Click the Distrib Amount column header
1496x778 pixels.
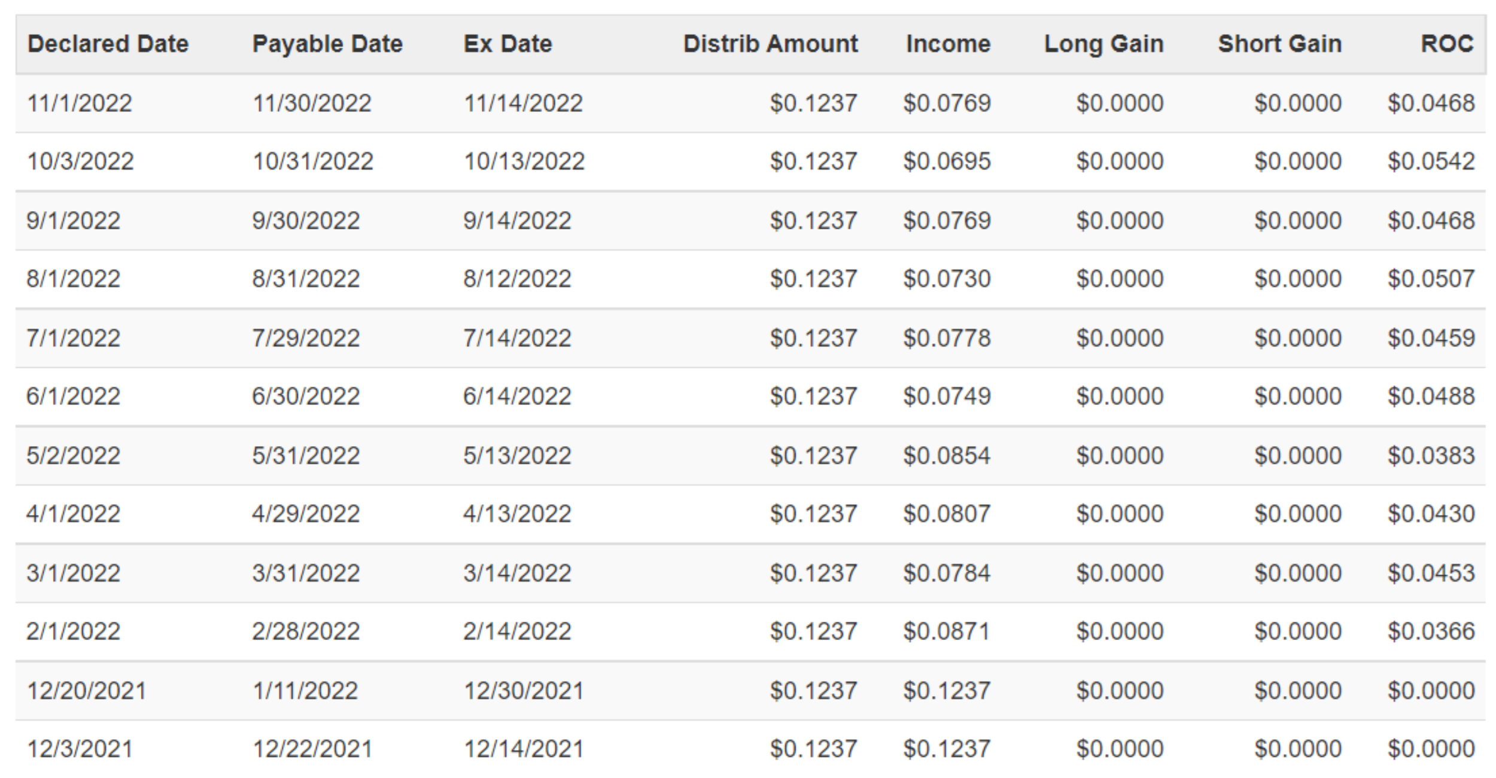(x=770, y=44)
